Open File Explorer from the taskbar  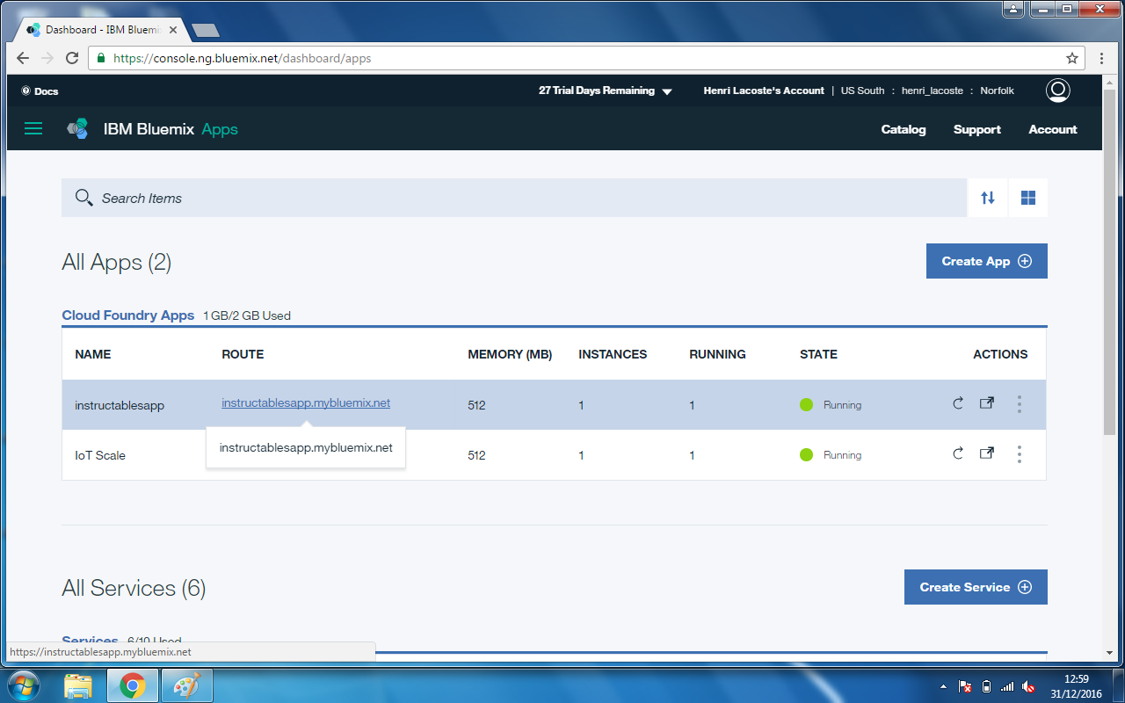(78, 685)
